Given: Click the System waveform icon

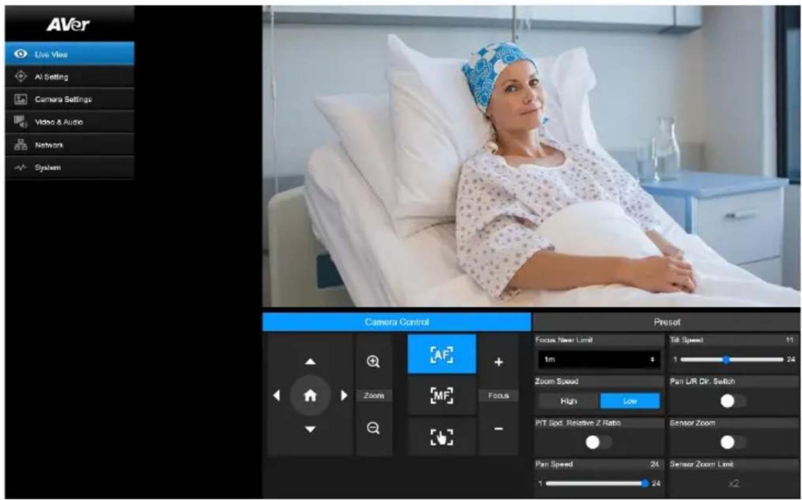Looking at the screenshot, I should [21, 167].
